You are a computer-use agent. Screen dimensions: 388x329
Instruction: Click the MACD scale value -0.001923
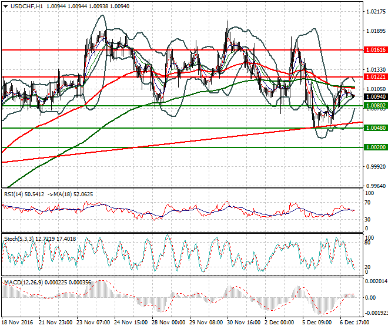376,313
